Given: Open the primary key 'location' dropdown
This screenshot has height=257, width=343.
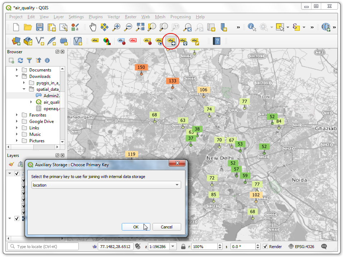Looking at the screenshot, I should pyautogui.click(x=177, y=185).
